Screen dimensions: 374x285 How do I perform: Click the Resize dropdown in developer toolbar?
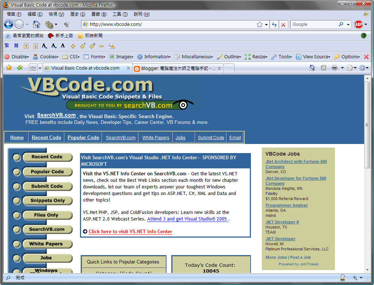pyautogui.click(x=256, y=56)
